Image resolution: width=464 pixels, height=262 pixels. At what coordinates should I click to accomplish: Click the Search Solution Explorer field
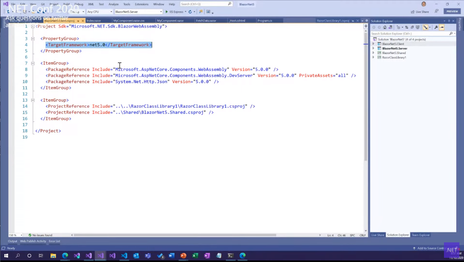point(409,33)
